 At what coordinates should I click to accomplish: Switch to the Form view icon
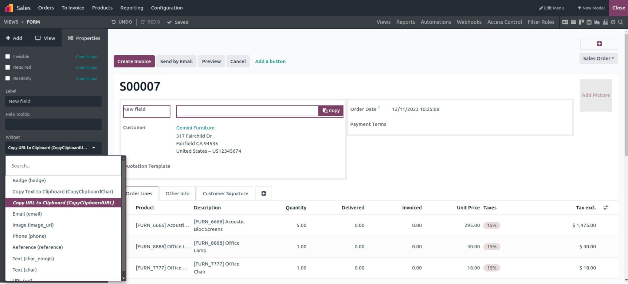pyautogui.click(x=565, y=22)
